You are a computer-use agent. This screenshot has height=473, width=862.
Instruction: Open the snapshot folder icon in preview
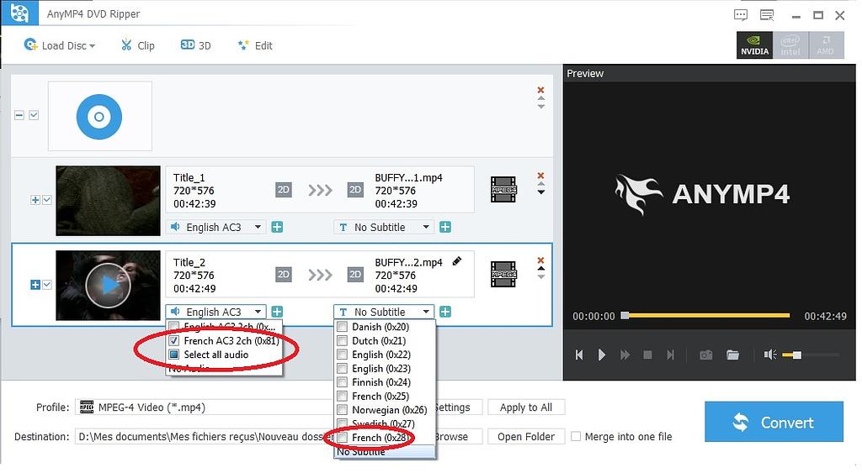pyautogui.click(x=733, y=355)
